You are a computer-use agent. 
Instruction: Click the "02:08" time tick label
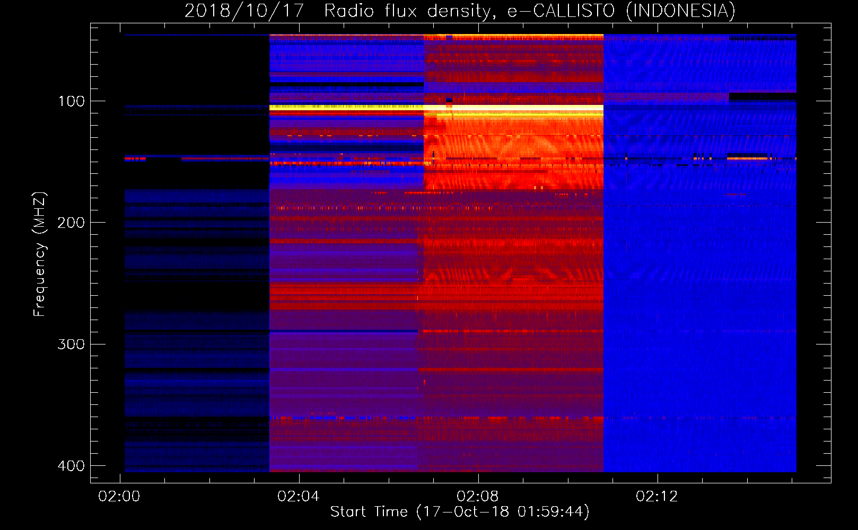click(478, 496)
